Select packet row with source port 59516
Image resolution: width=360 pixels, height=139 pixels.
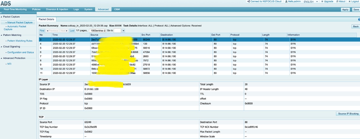199,48
